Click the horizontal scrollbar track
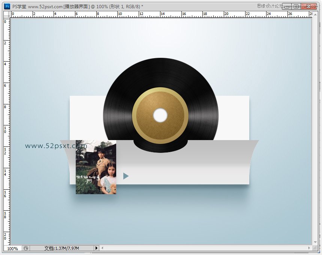 [x=206, y=248]
